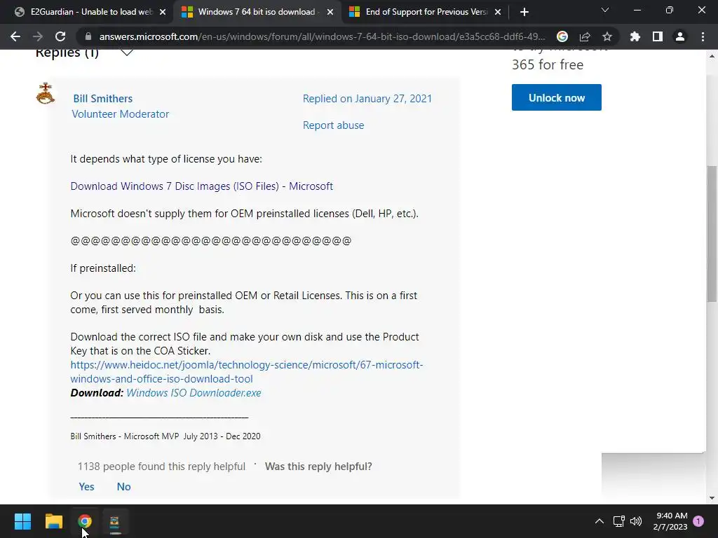This screenshot has width=718, height=538.
Task: Show hidden system tray icons
Action: click(x=599, y=521)
